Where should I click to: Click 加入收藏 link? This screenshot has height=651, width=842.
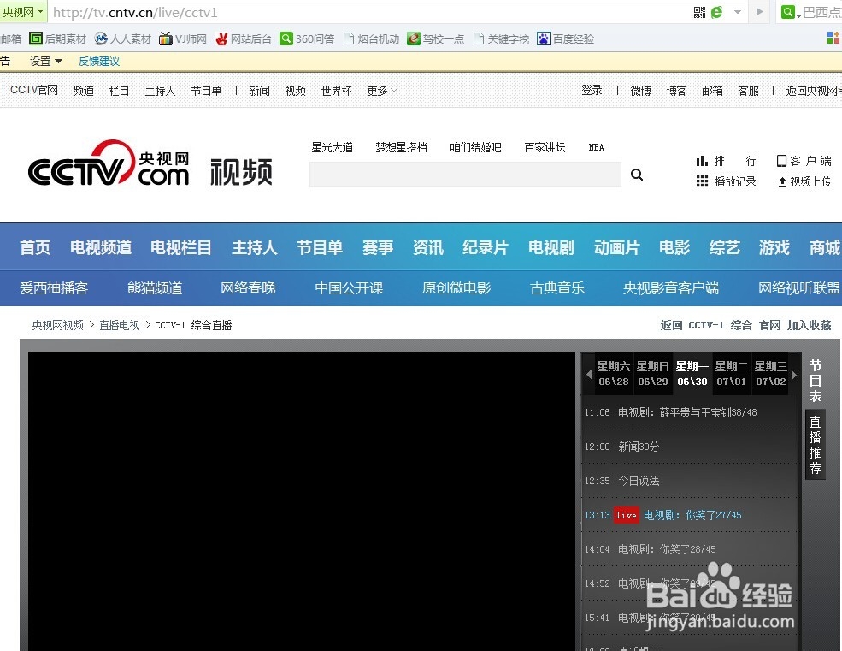tap(809, 325)
